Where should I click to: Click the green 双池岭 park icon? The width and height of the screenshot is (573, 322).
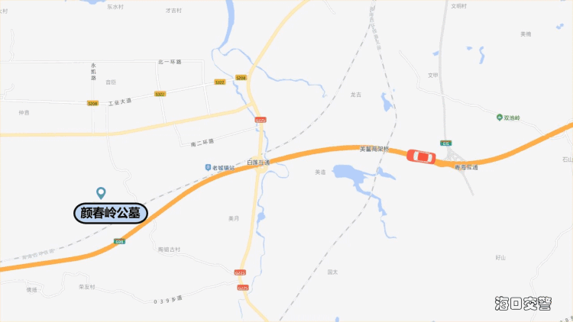click(499, 118)
